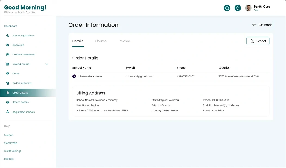Open School registration page
Image resolution: width=286 pixels, height=168 pixels.
[23, 36]
